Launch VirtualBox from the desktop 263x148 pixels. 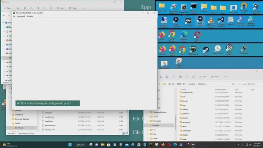[256, 8]
